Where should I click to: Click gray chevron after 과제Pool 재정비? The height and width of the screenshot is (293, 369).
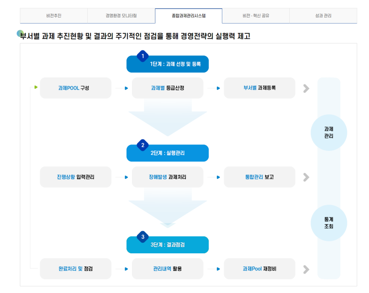[306, 269]
